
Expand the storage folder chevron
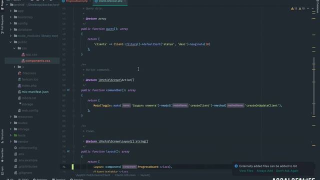[11, 129]
